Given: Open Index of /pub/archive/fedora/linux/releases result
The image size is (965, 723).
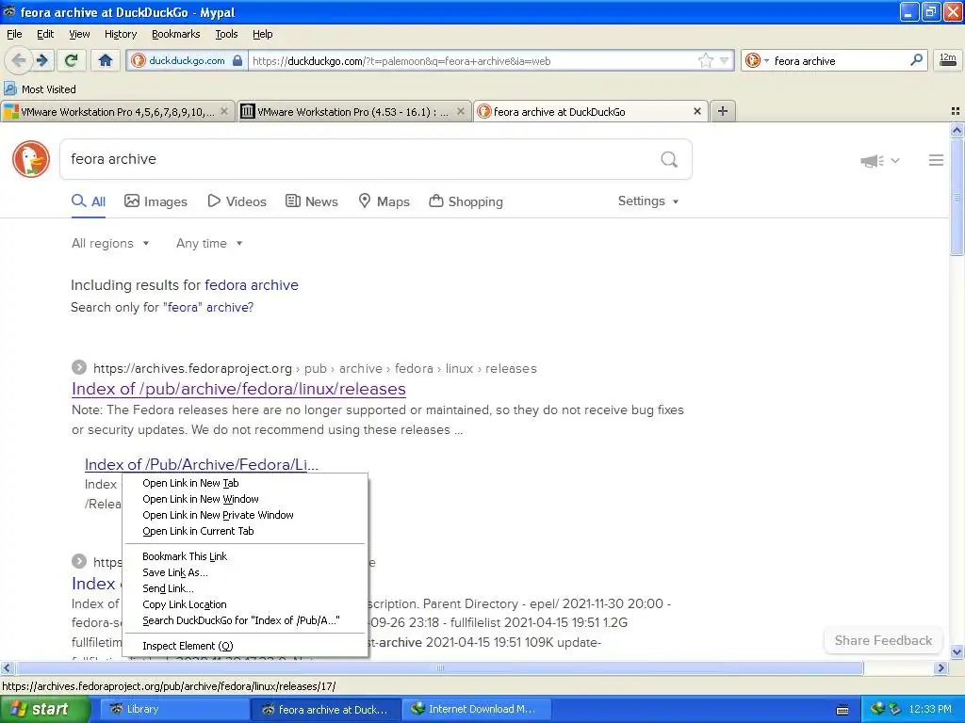Looking at the screenshot, I should 238,389.
